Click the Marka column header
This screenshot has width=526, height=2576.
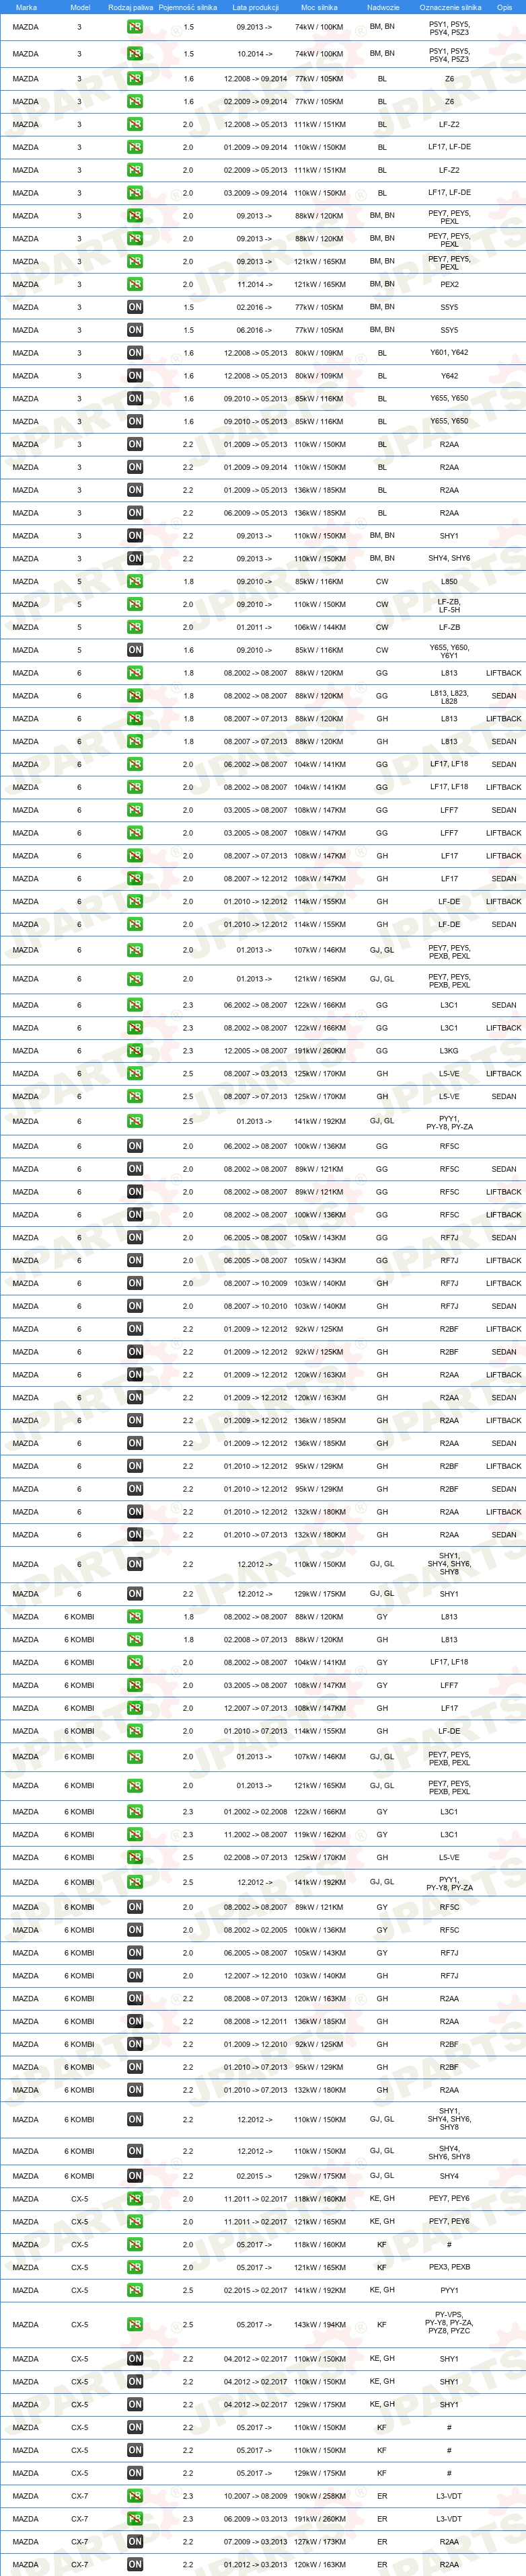[26, 7]
